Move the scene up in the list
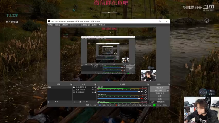This screenshot has height=123, width=219. click(55, 102)
